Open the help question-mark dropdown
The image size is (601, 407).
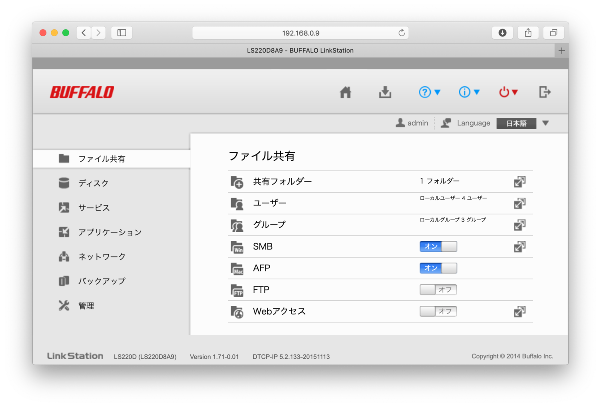click(x=430, y=92)
